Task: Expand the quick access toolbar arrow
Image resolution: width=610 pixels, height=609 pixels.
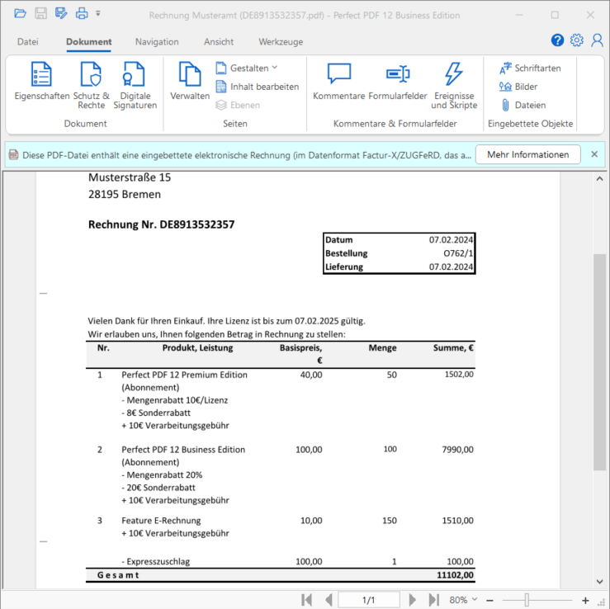Action: point(98,14)
